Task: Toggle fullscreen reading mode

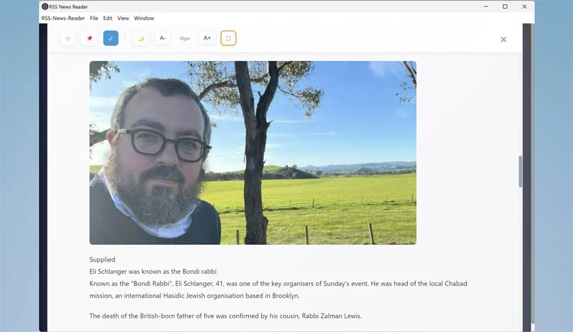Action: coord(228,38)
